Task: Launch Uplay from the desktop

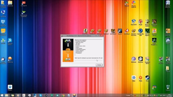Action: pyautogui.click(x=134, y=78)
